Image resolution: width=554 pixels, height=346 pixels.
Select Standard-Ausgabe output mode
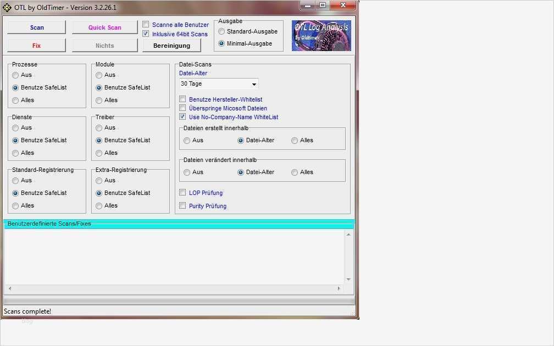[x=221, y=31]
